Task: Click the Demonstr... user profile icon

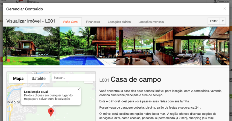Action: (215, 1)
